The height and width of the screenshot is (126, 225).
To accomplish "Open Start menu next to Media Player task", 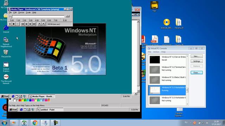I will pos(5,96).
